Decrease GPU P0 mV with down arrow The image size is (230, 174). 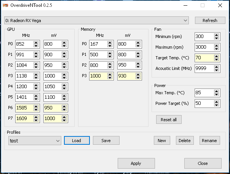[64, 46]
